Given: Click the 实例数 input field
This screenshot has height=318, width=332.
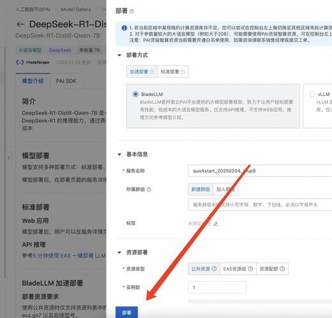Looking at the screenshot, I should coord(217,287).
